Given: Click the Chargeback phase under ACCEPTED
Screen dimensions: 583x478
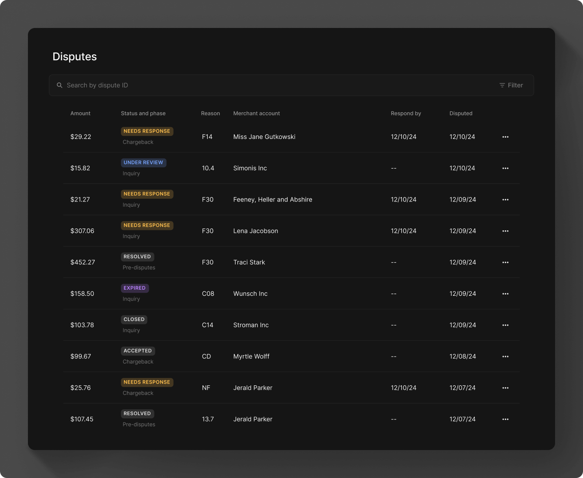Looking at the screenshot, I should (138, 362).
